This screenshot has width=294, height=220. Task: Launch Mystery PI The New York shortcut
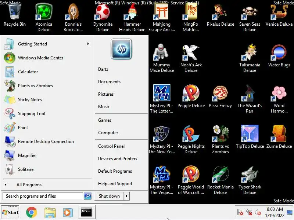(x=161, y=140)
